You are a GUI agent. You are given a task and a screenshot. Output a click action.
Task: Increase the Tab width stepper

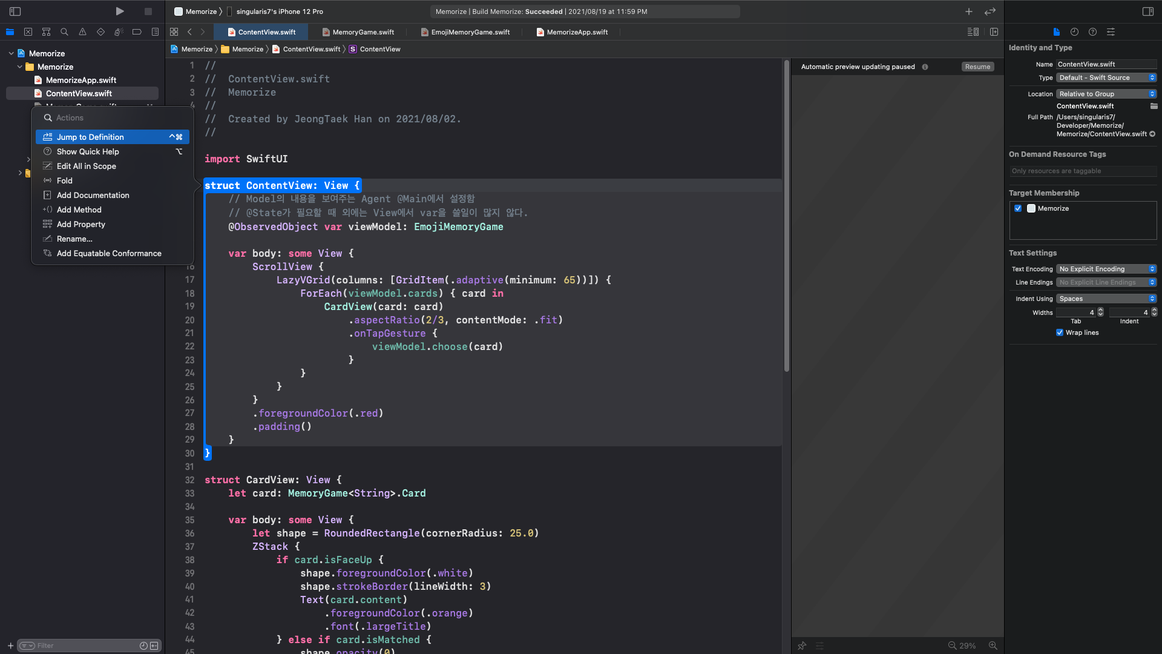(x=1100, y=310)
